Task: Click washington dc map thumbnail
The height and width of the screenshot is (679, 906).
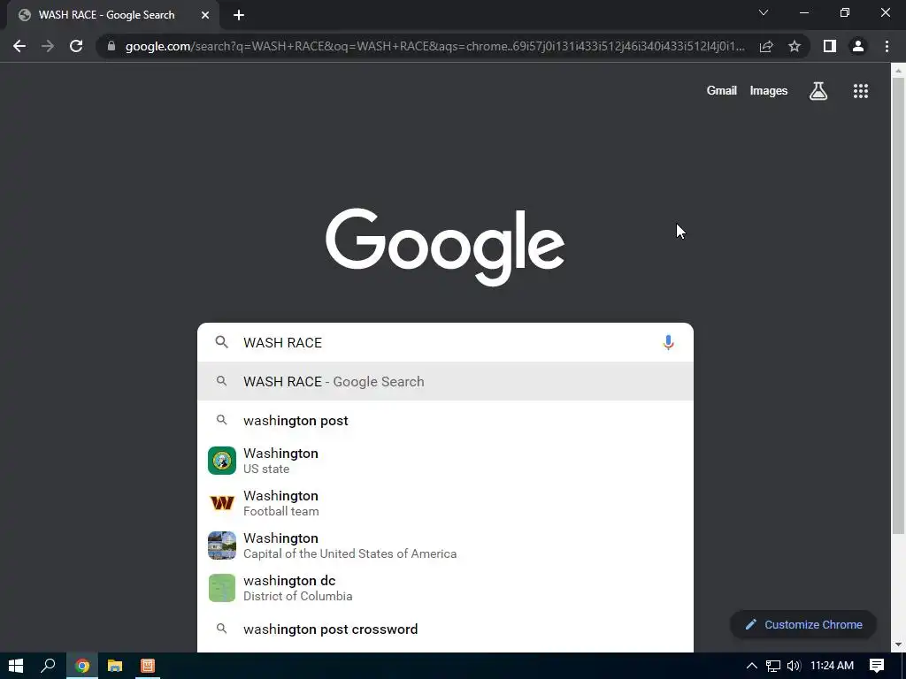Action: tap(222, 588)
